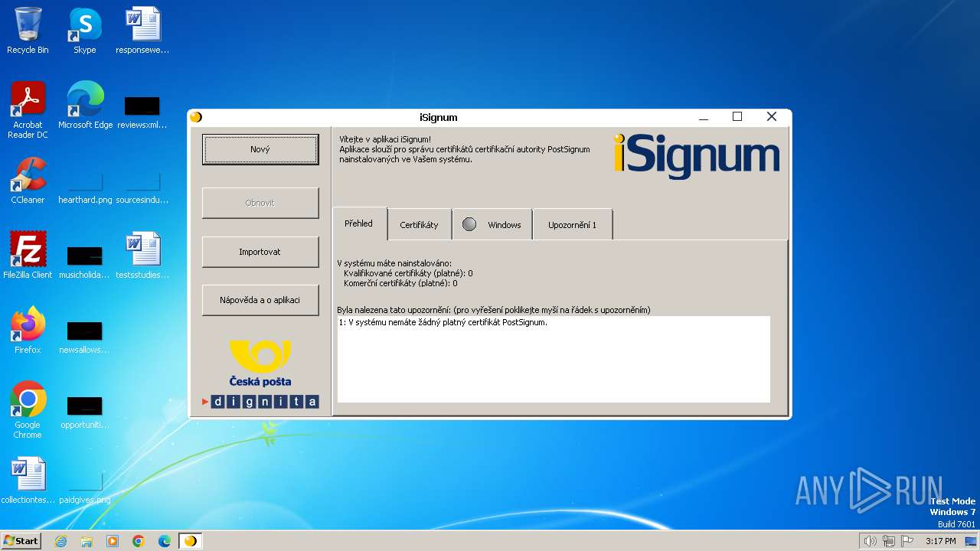
Task: Open Internet Explorer from the taskbar
Action: tap(60, 541)
